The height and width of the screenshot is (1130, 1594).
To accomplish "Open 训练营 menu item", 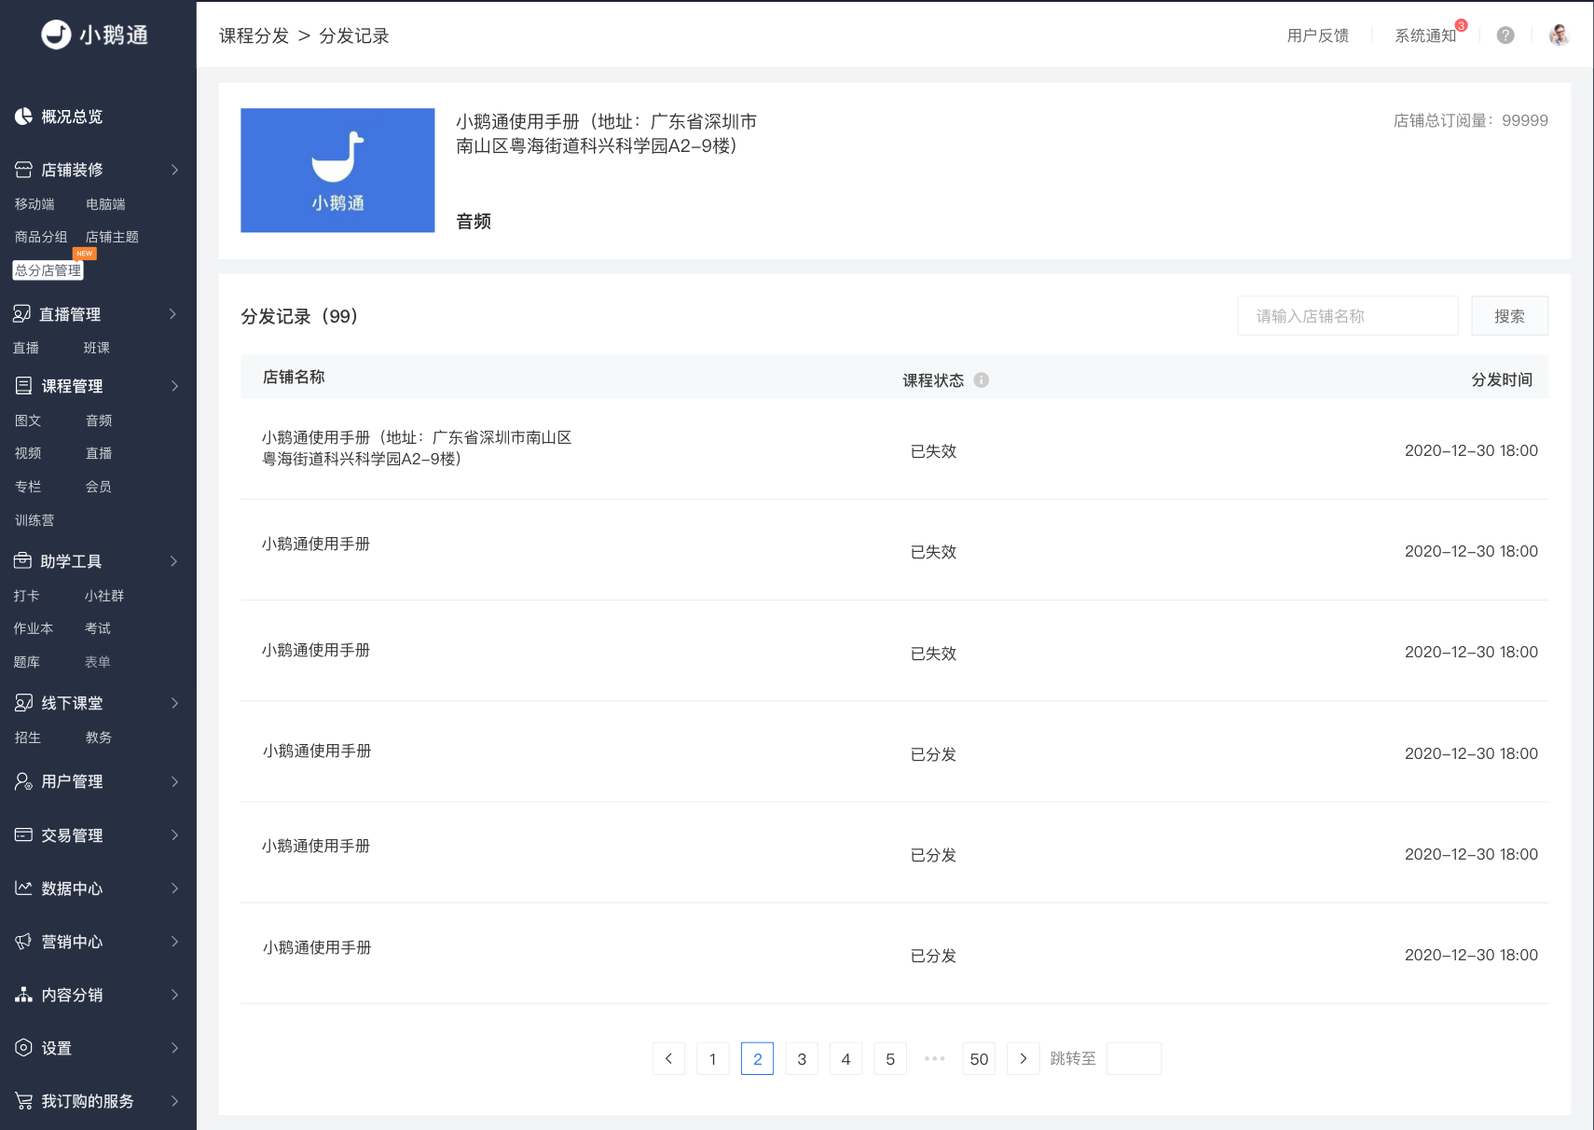I will (x=34, y=520).
